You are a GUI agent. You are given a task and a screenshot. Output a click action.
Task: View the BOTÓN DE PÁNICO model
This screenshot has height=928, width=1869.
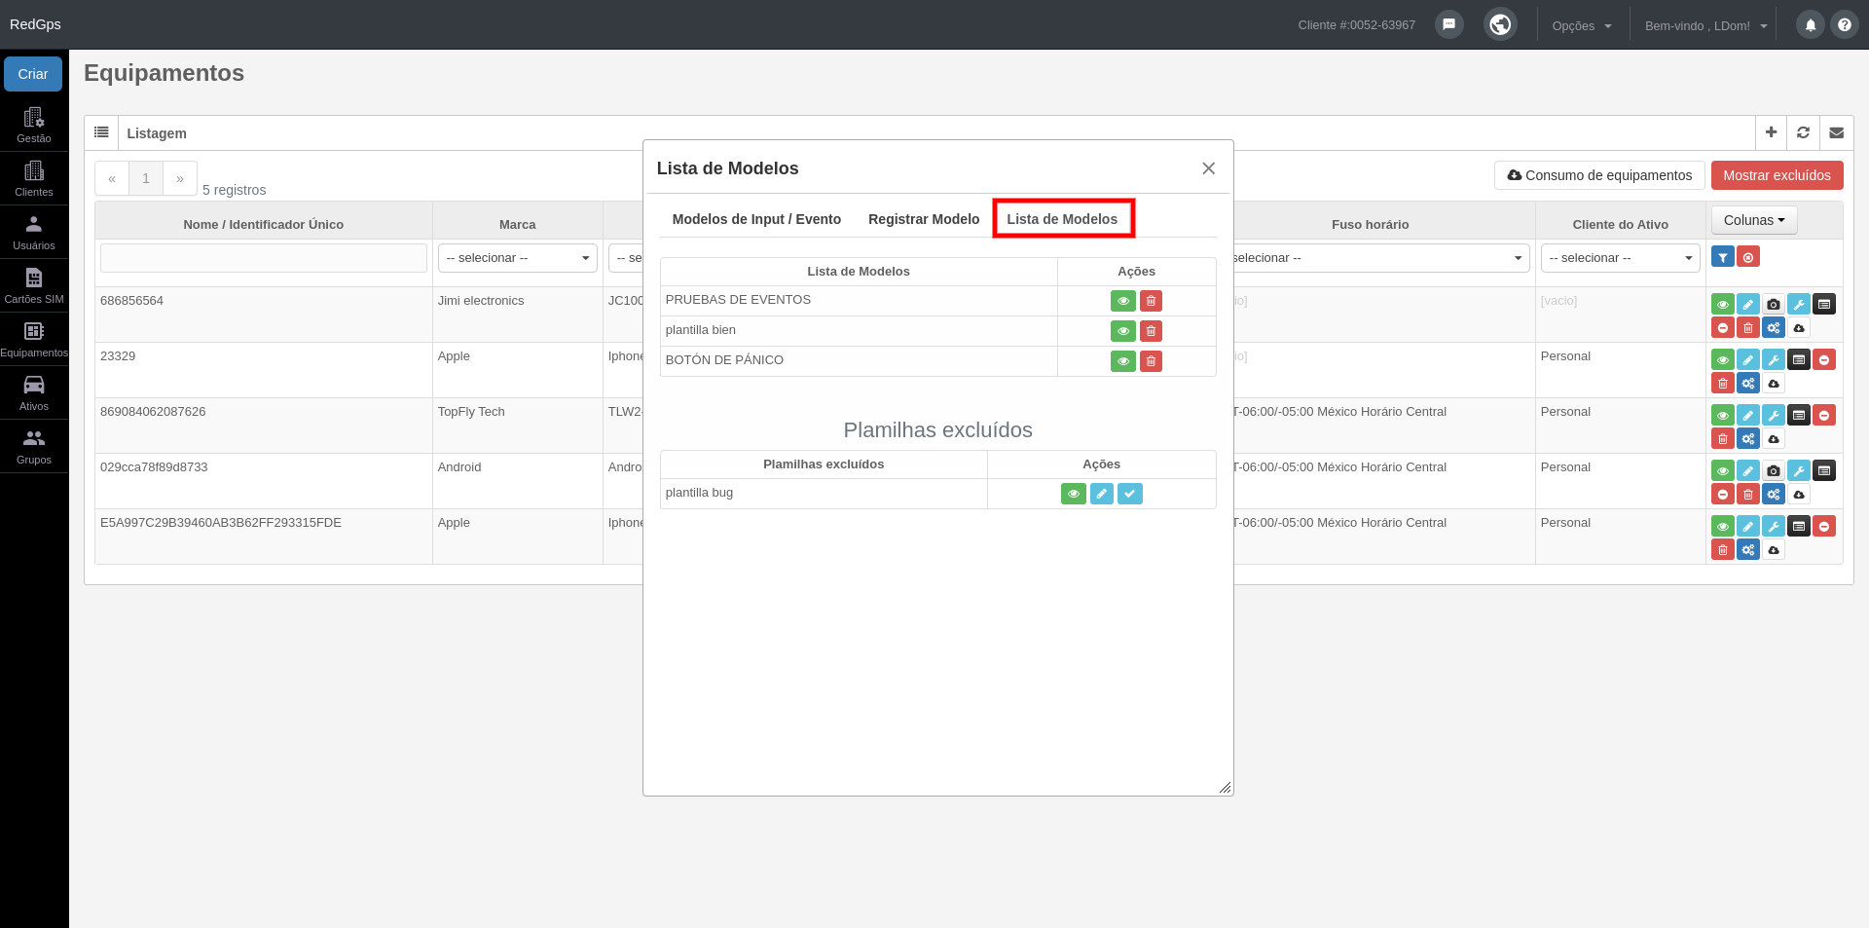click(x=1123, y=361)
